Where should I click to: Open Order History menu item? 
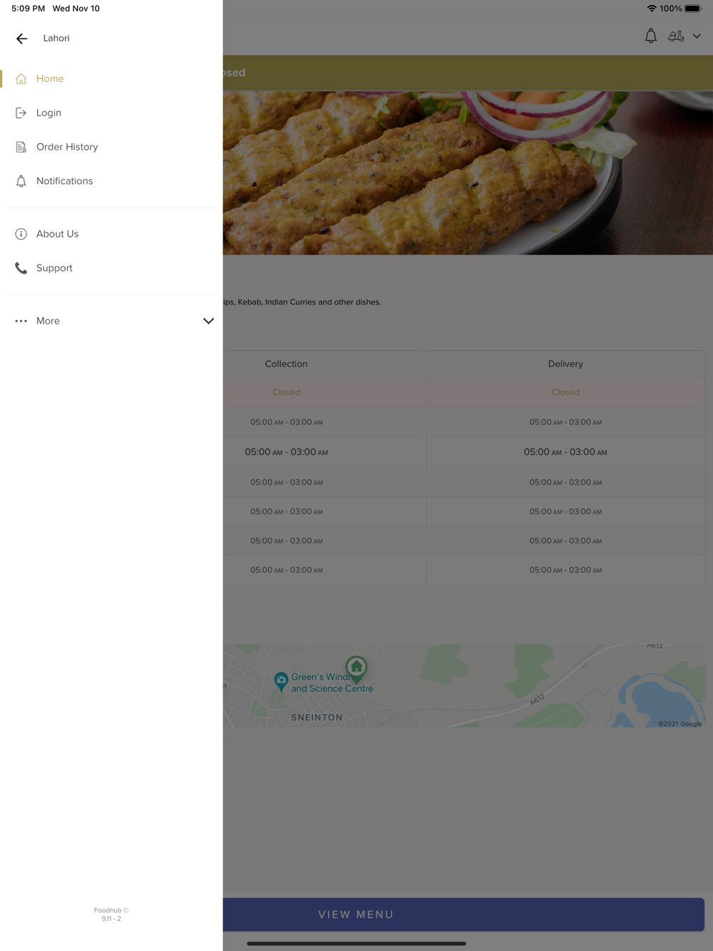click(x=111, y=147)
